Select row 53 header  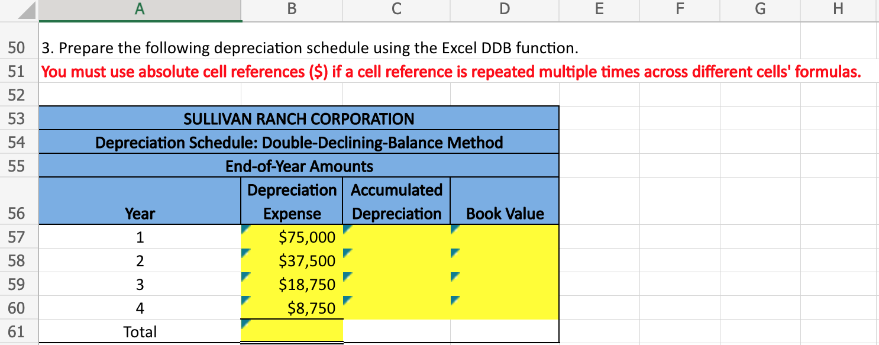pyautogui.click(x=19, y=118)
